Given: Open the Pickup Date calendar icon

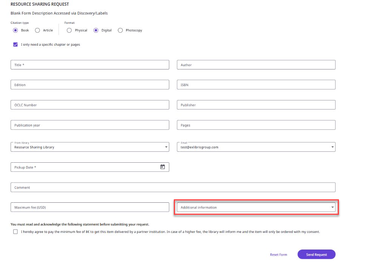Looking at the screenshot, I should [162, 167].
